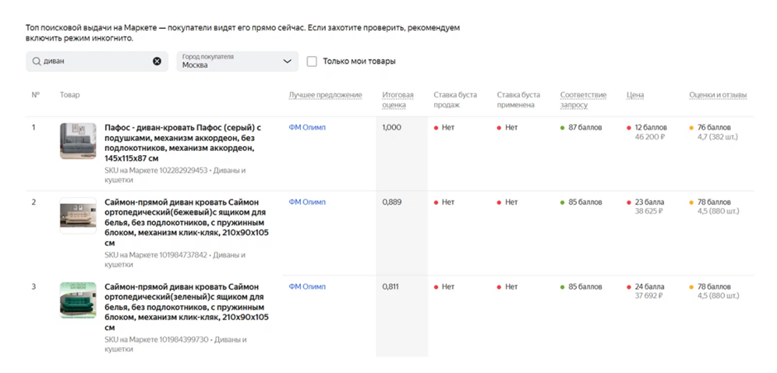Click the 87 баллов relevance value
This screenshot has height=373, width=777.
[x=585, y=127]
